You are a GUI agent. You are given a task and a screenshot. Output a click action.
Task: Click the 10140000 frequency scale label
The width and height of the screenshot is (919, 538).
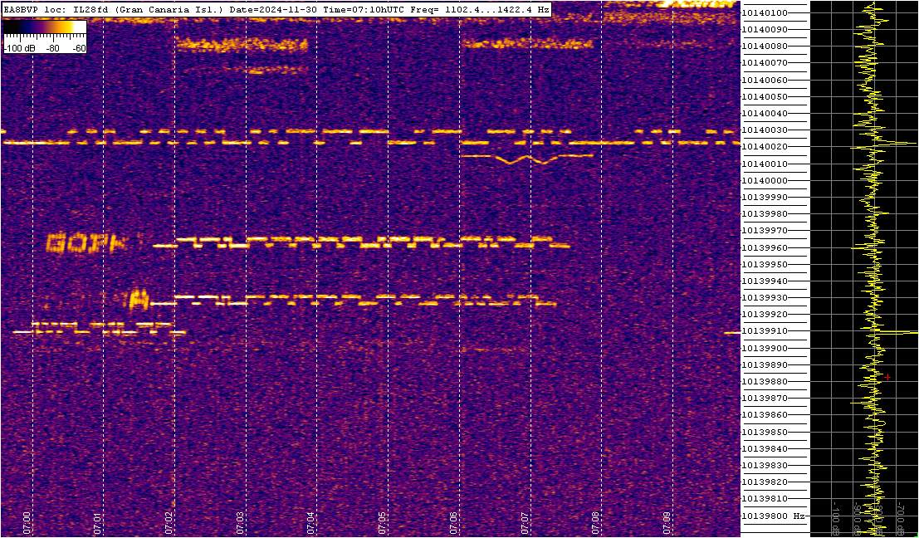pyautogui.click(x=764, y=180)
